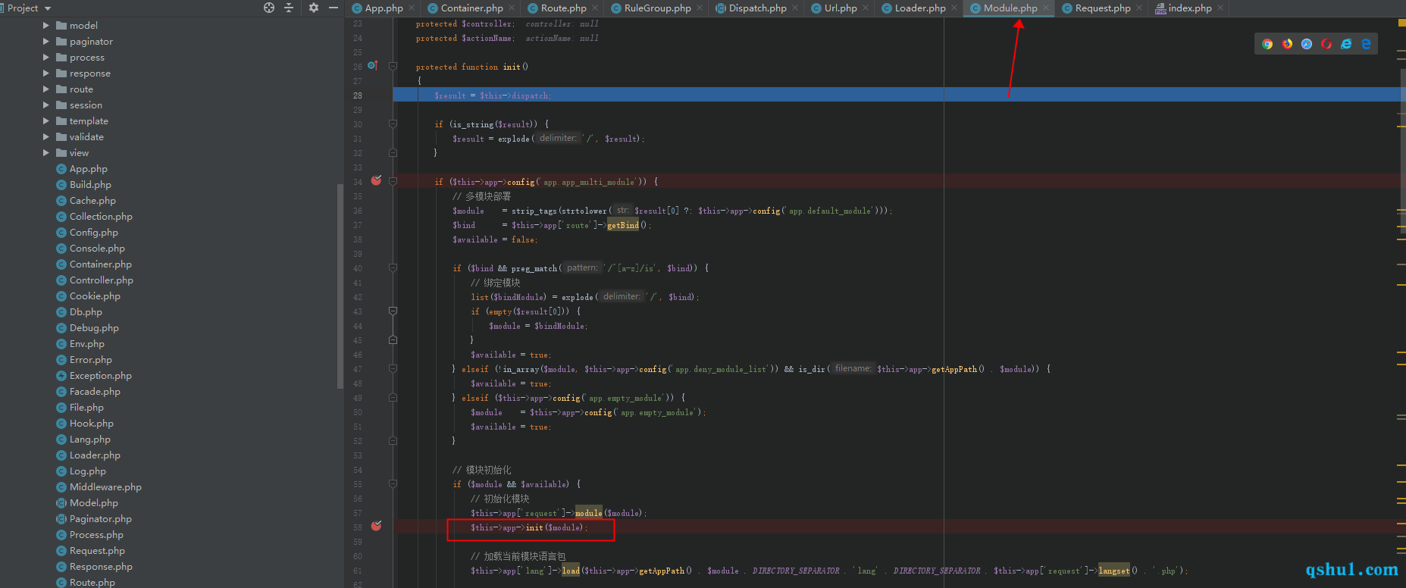
Task: Expand the response folder
Action: [x=46, y=73]
